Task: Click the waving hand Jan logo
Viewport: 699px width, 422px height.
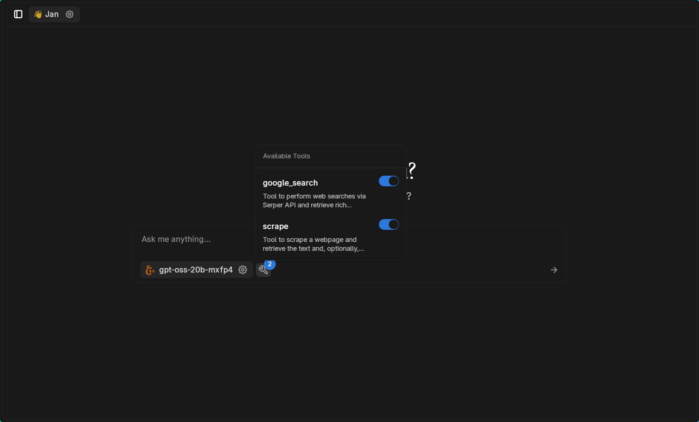Action: 38,14
